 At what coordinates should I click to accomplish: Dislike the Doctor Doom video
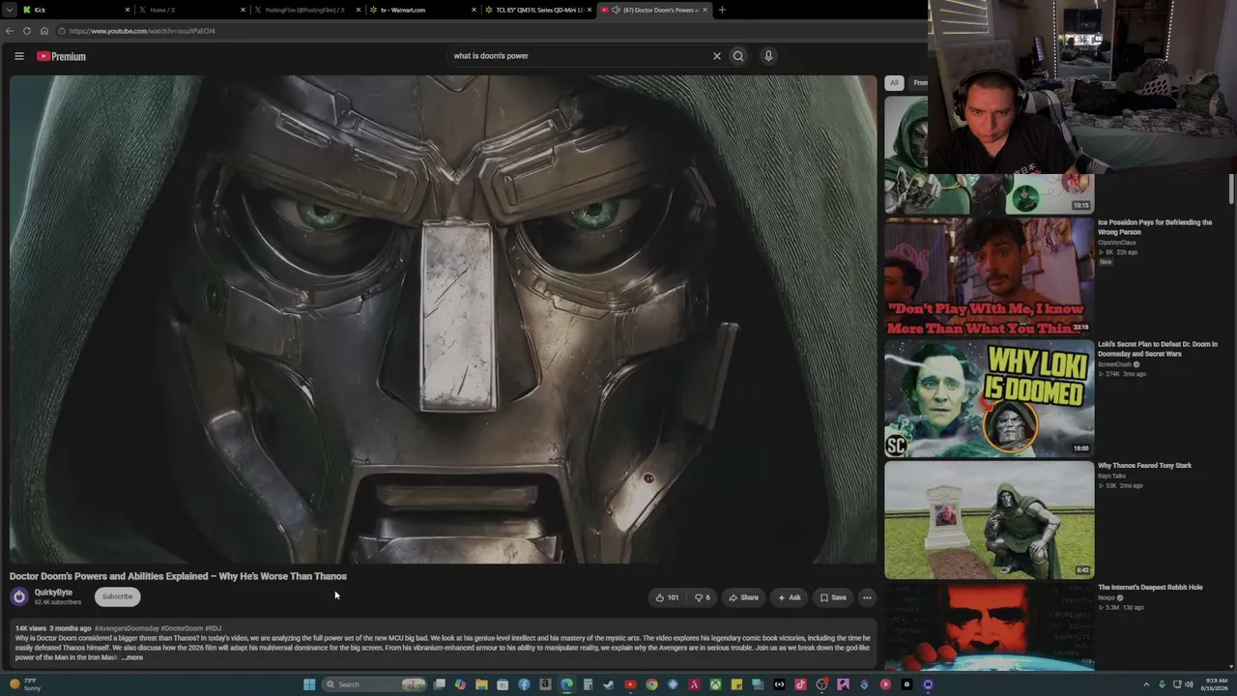point(703,597)
